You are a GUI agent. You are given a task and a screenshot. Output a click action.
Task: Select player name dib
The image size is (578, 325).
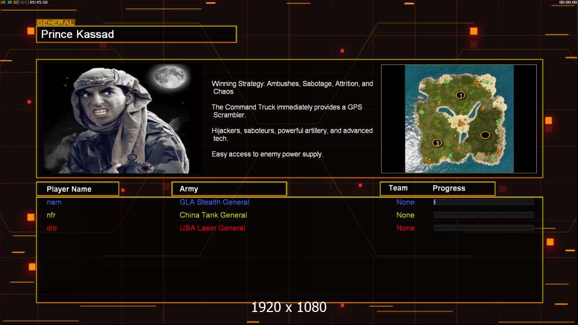tap(52, 228)
